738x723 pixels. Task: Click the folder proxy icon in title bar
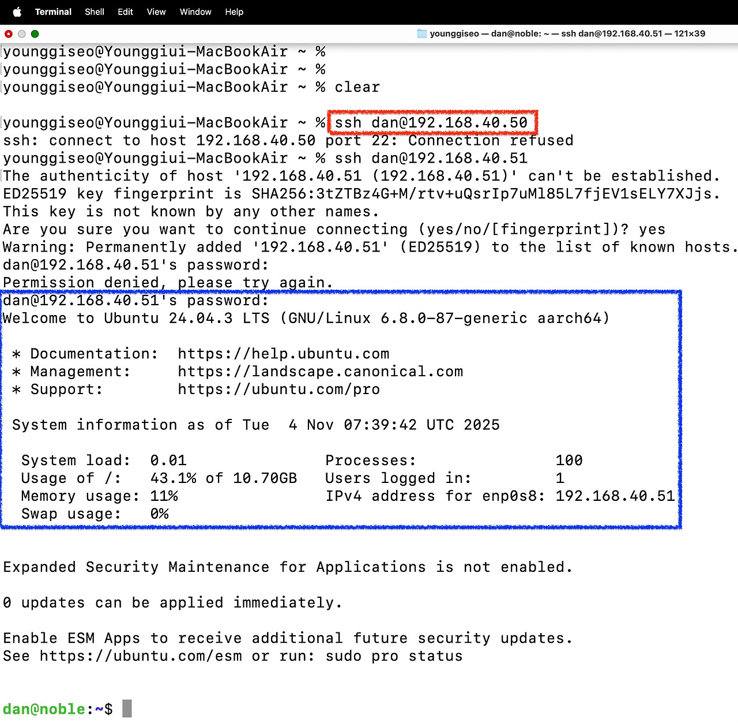(x=421, y=33)
